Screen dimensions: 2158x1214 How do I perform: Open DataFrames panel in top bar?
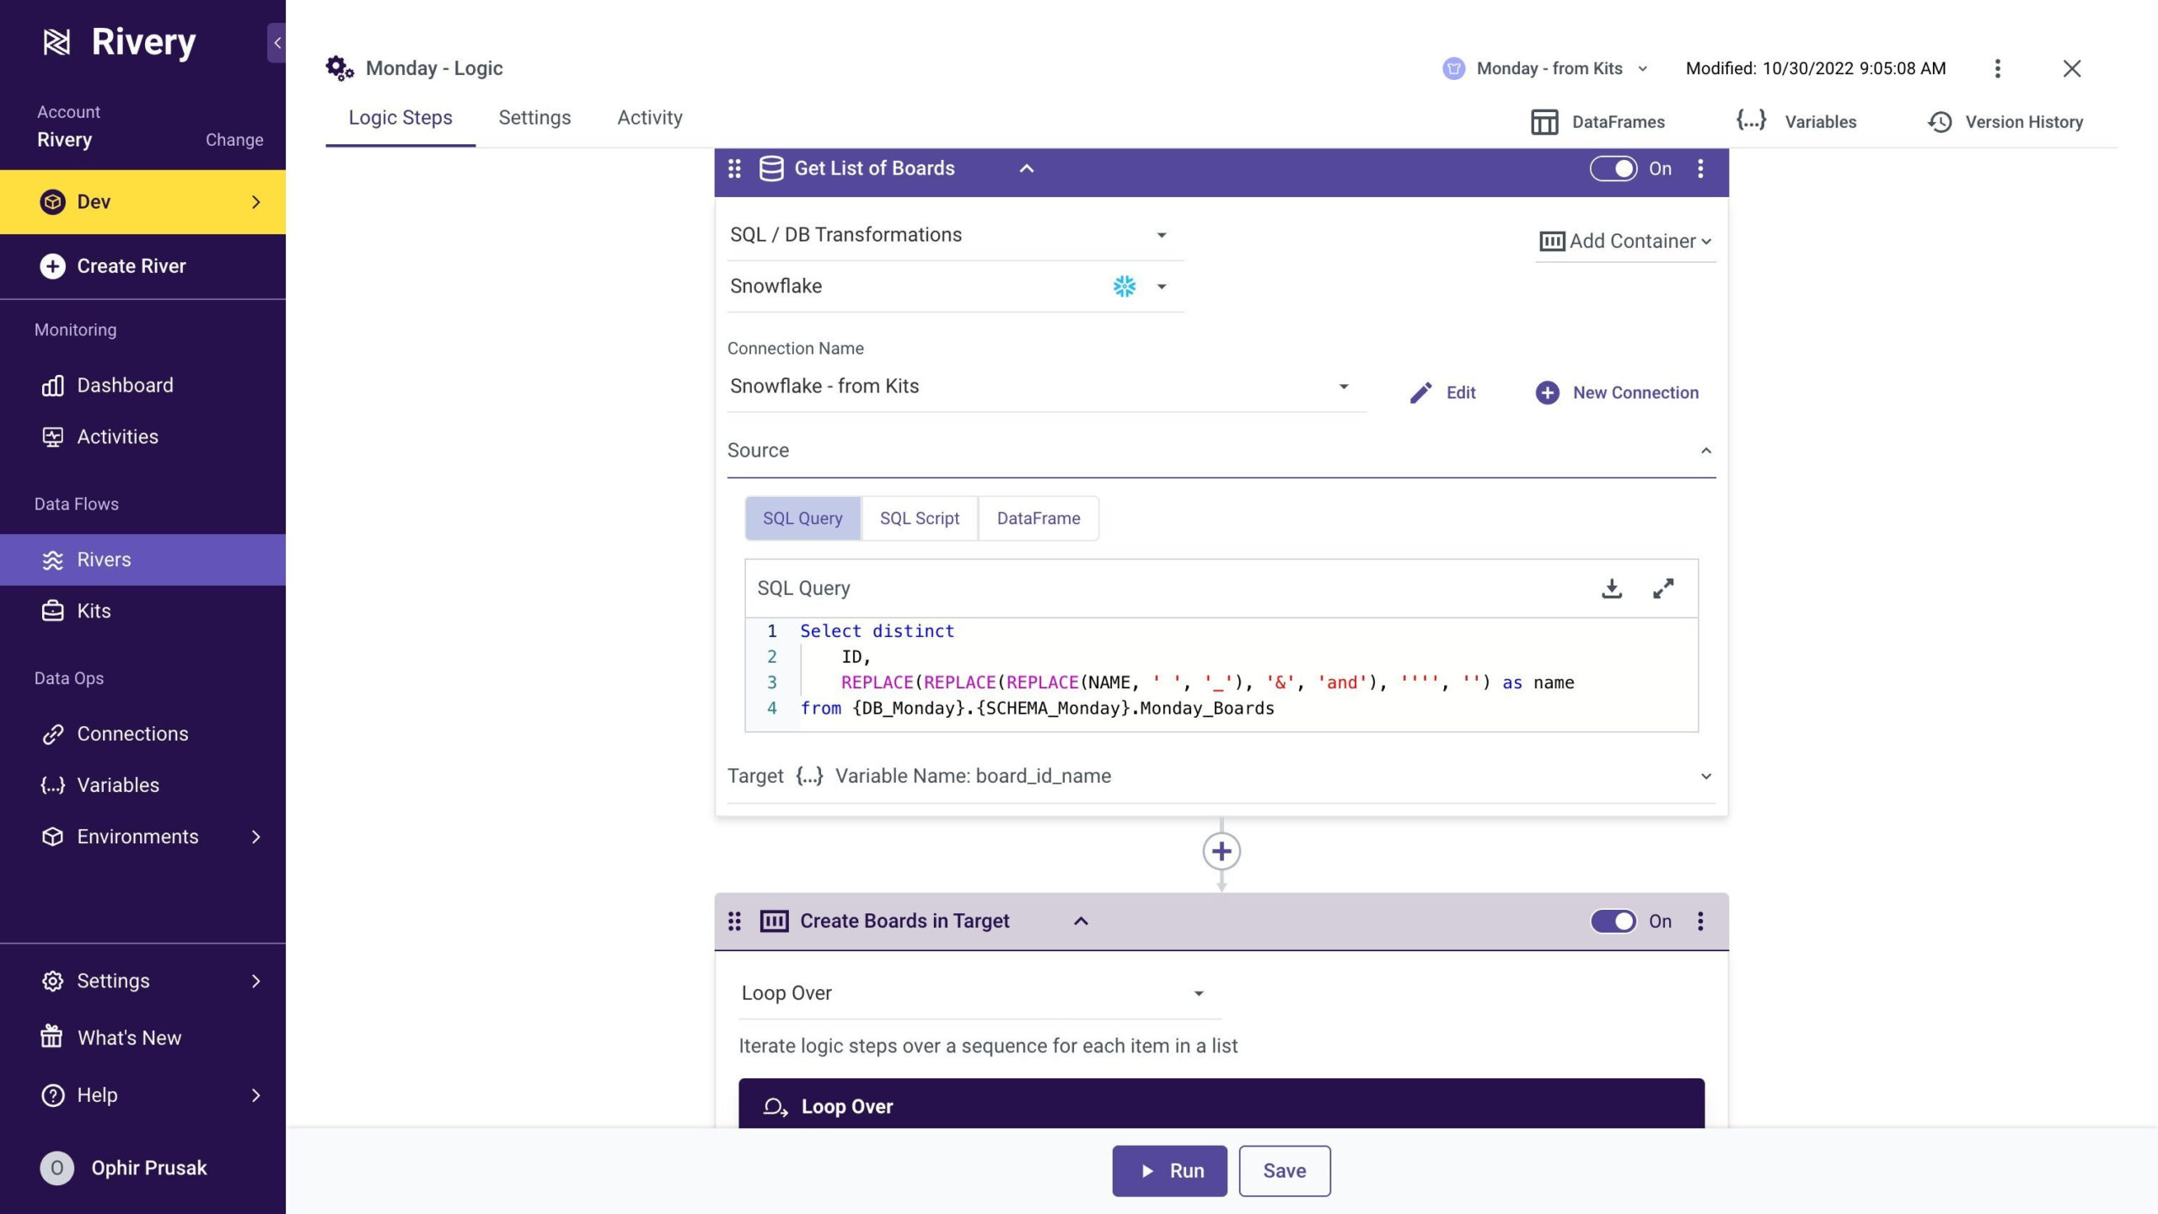[1597, 122]
